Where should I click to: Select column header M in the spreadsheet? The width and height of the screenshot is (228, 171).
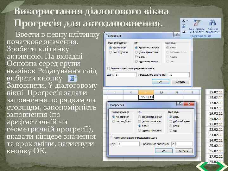tap(161, 92)
